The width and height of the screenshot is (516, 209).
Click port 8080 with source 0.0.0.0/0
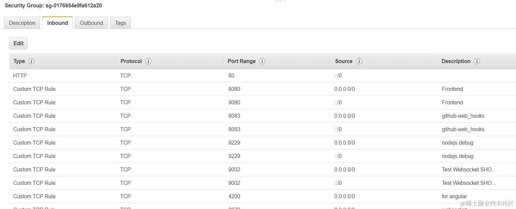point(234,89)
